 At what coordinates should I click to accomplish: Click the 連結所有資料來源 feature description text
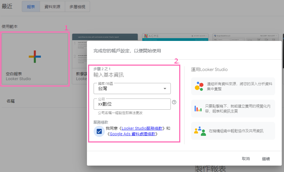[240, 86]
